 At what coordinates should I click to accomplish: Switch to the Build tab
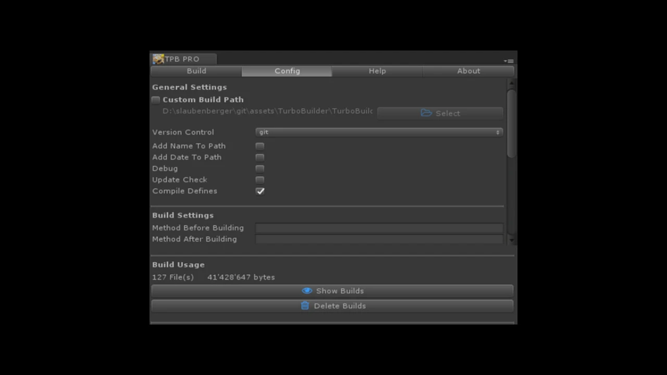(196, 71)
